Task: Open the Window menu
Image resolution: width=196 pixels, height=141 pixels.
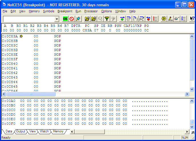Action: pos(121,11)
